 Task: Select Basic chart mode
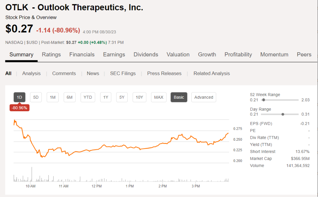(179, 97)
